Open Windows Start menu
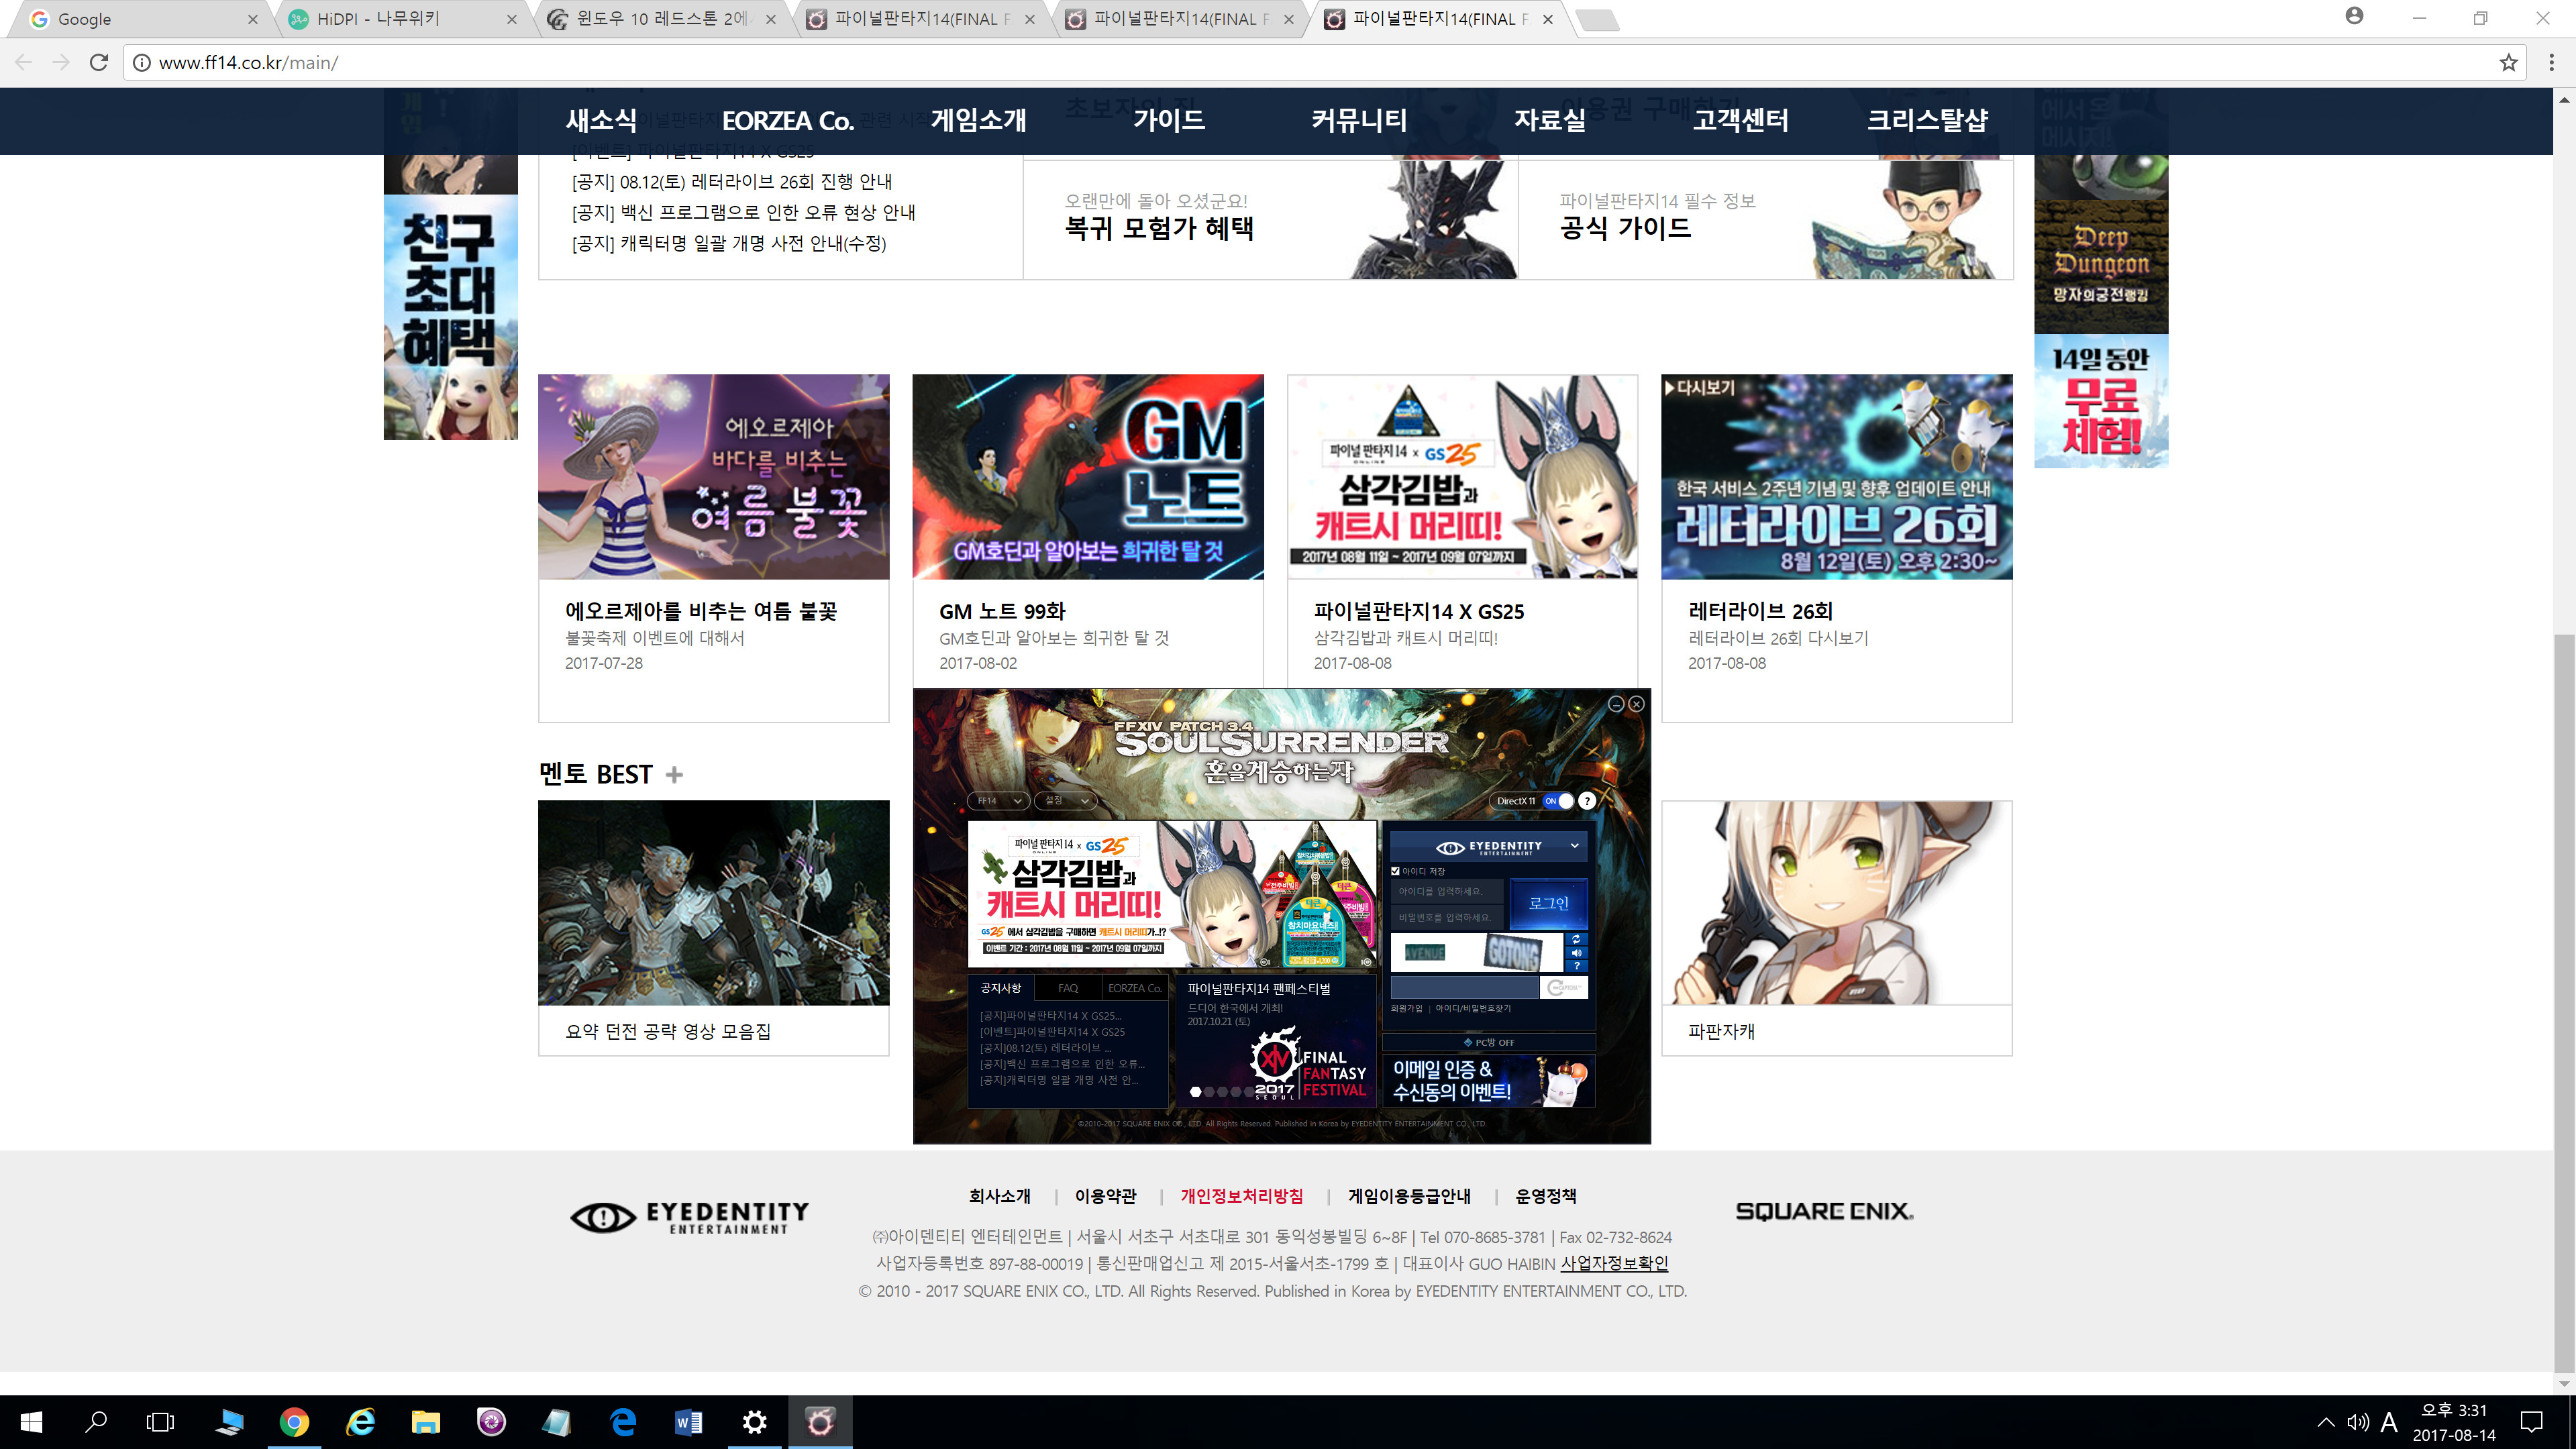This screenshot has width=2576, height=1449. point(32,1422)
